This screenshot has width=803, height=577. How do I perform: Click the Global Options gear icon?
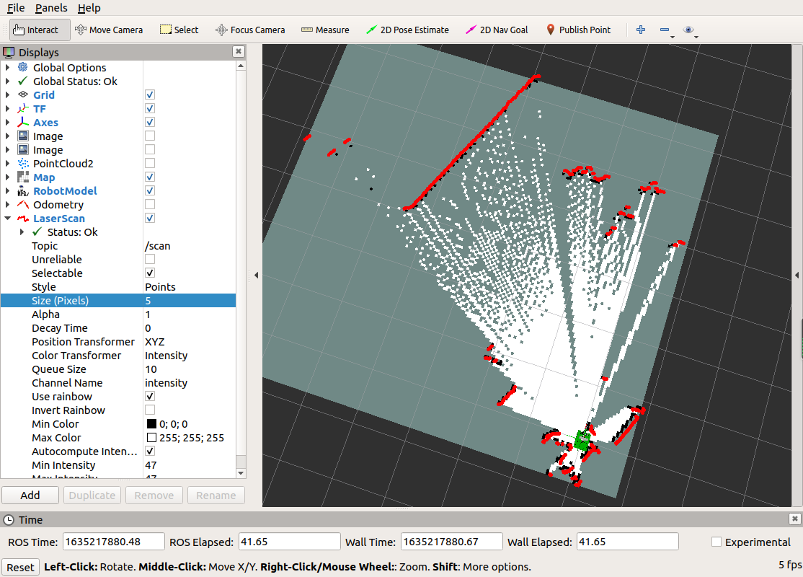coord(23,67)
